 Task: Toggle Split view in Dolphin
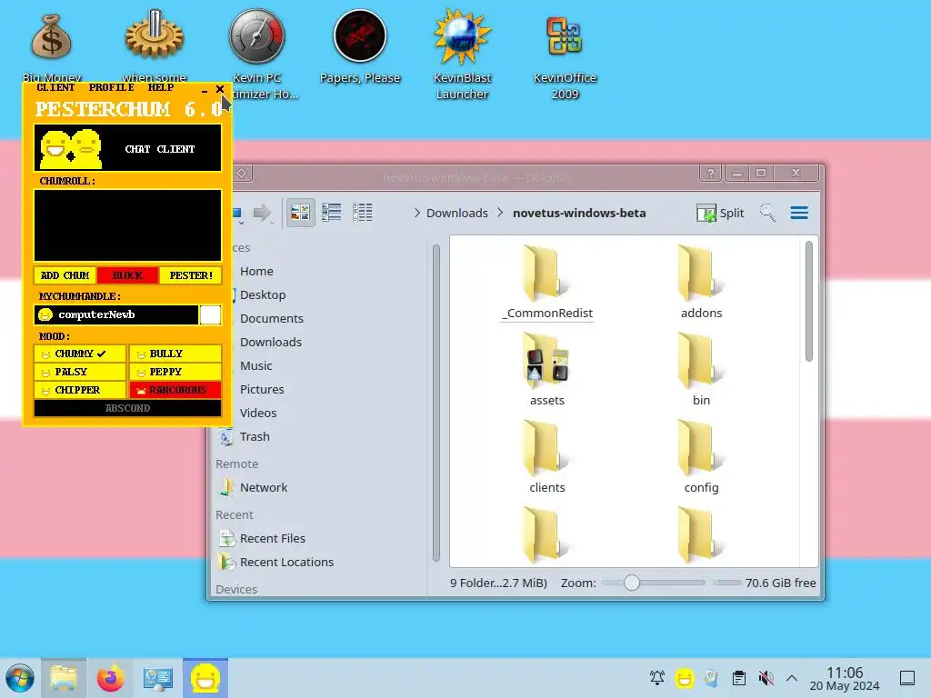(x=720, y=213)
